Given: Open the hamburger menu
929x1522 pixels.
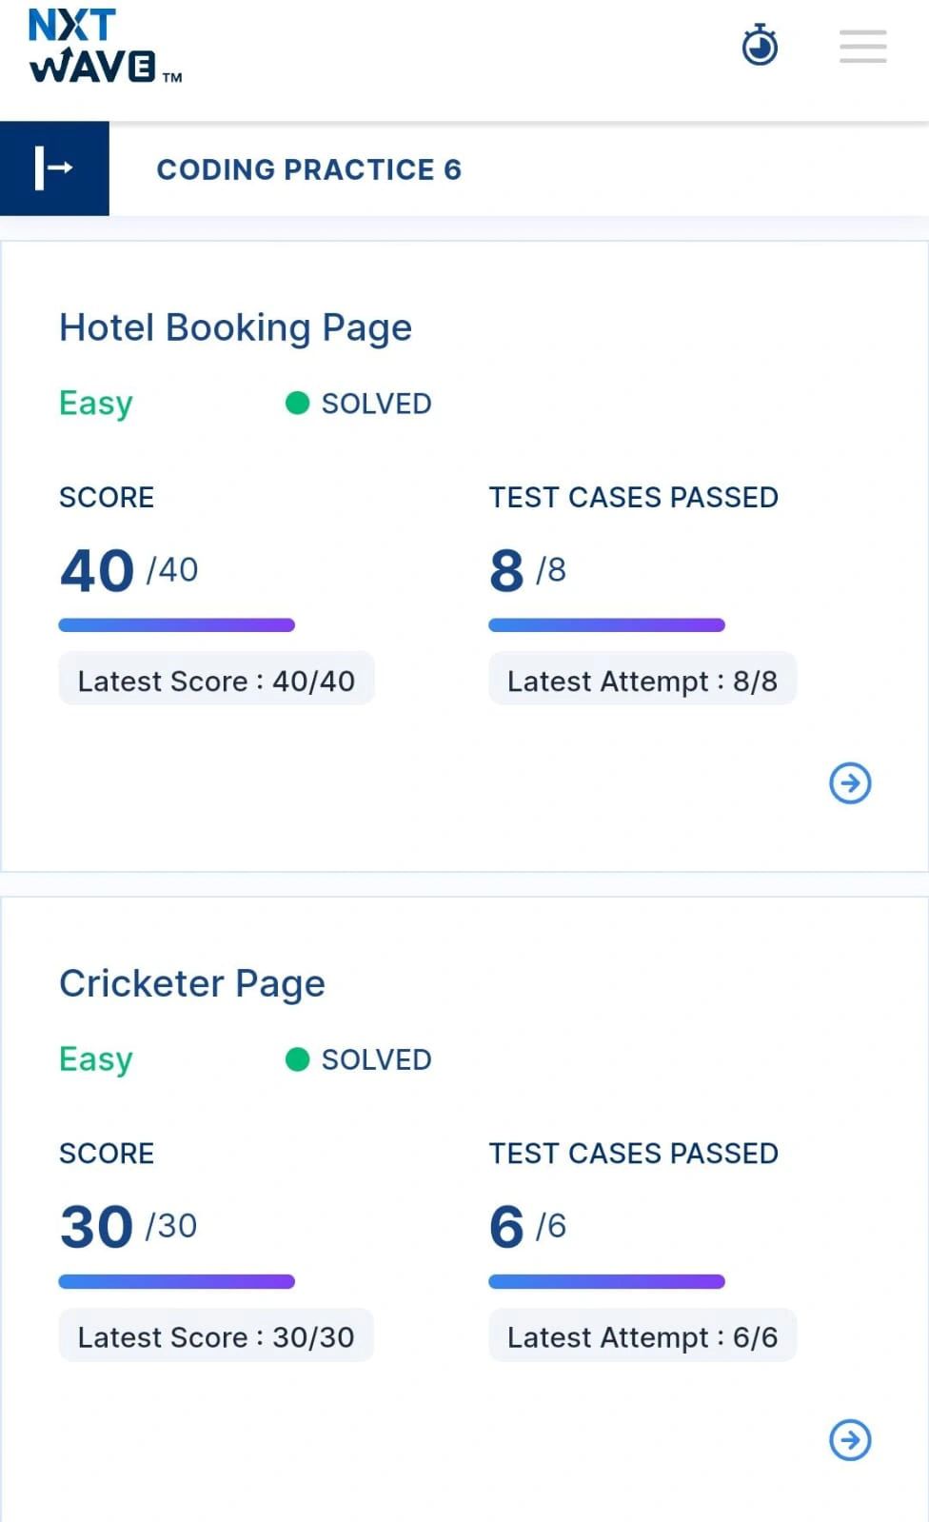Looking at the screenshot, I should click(x=862, y=46).
